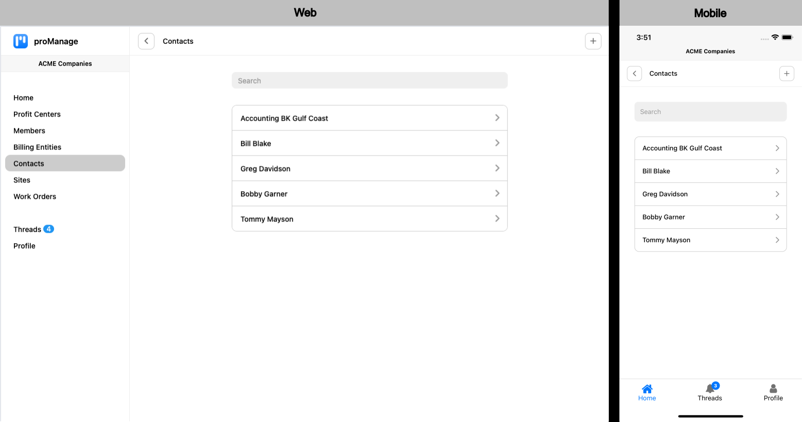Open Bobby Garner contact on web

[264, 194]
